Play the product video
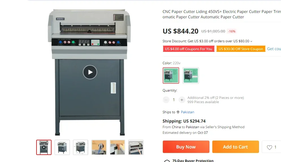Viewport: 281px width, 162px height. tap(90, 72)
